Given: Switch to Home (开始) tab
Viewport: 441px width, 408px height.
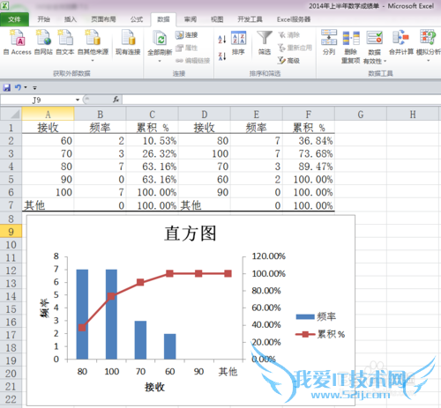Looking at the screenshot, I should coord(43,19).
